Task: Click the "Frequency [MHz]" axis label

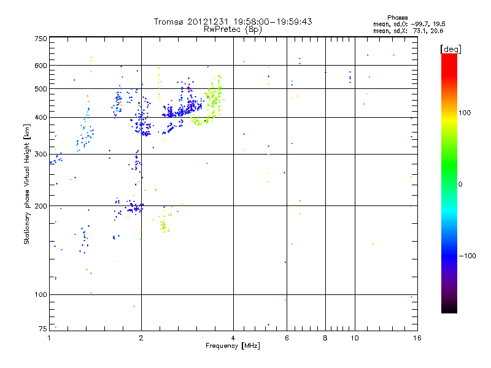Action: click(x=233, y=346)
